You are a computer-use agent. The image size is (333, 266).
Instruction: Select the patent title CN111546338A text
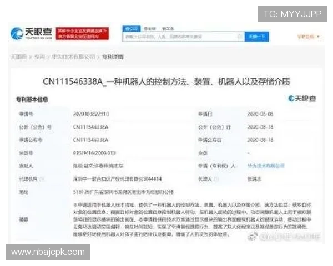(x=167, y=81)
